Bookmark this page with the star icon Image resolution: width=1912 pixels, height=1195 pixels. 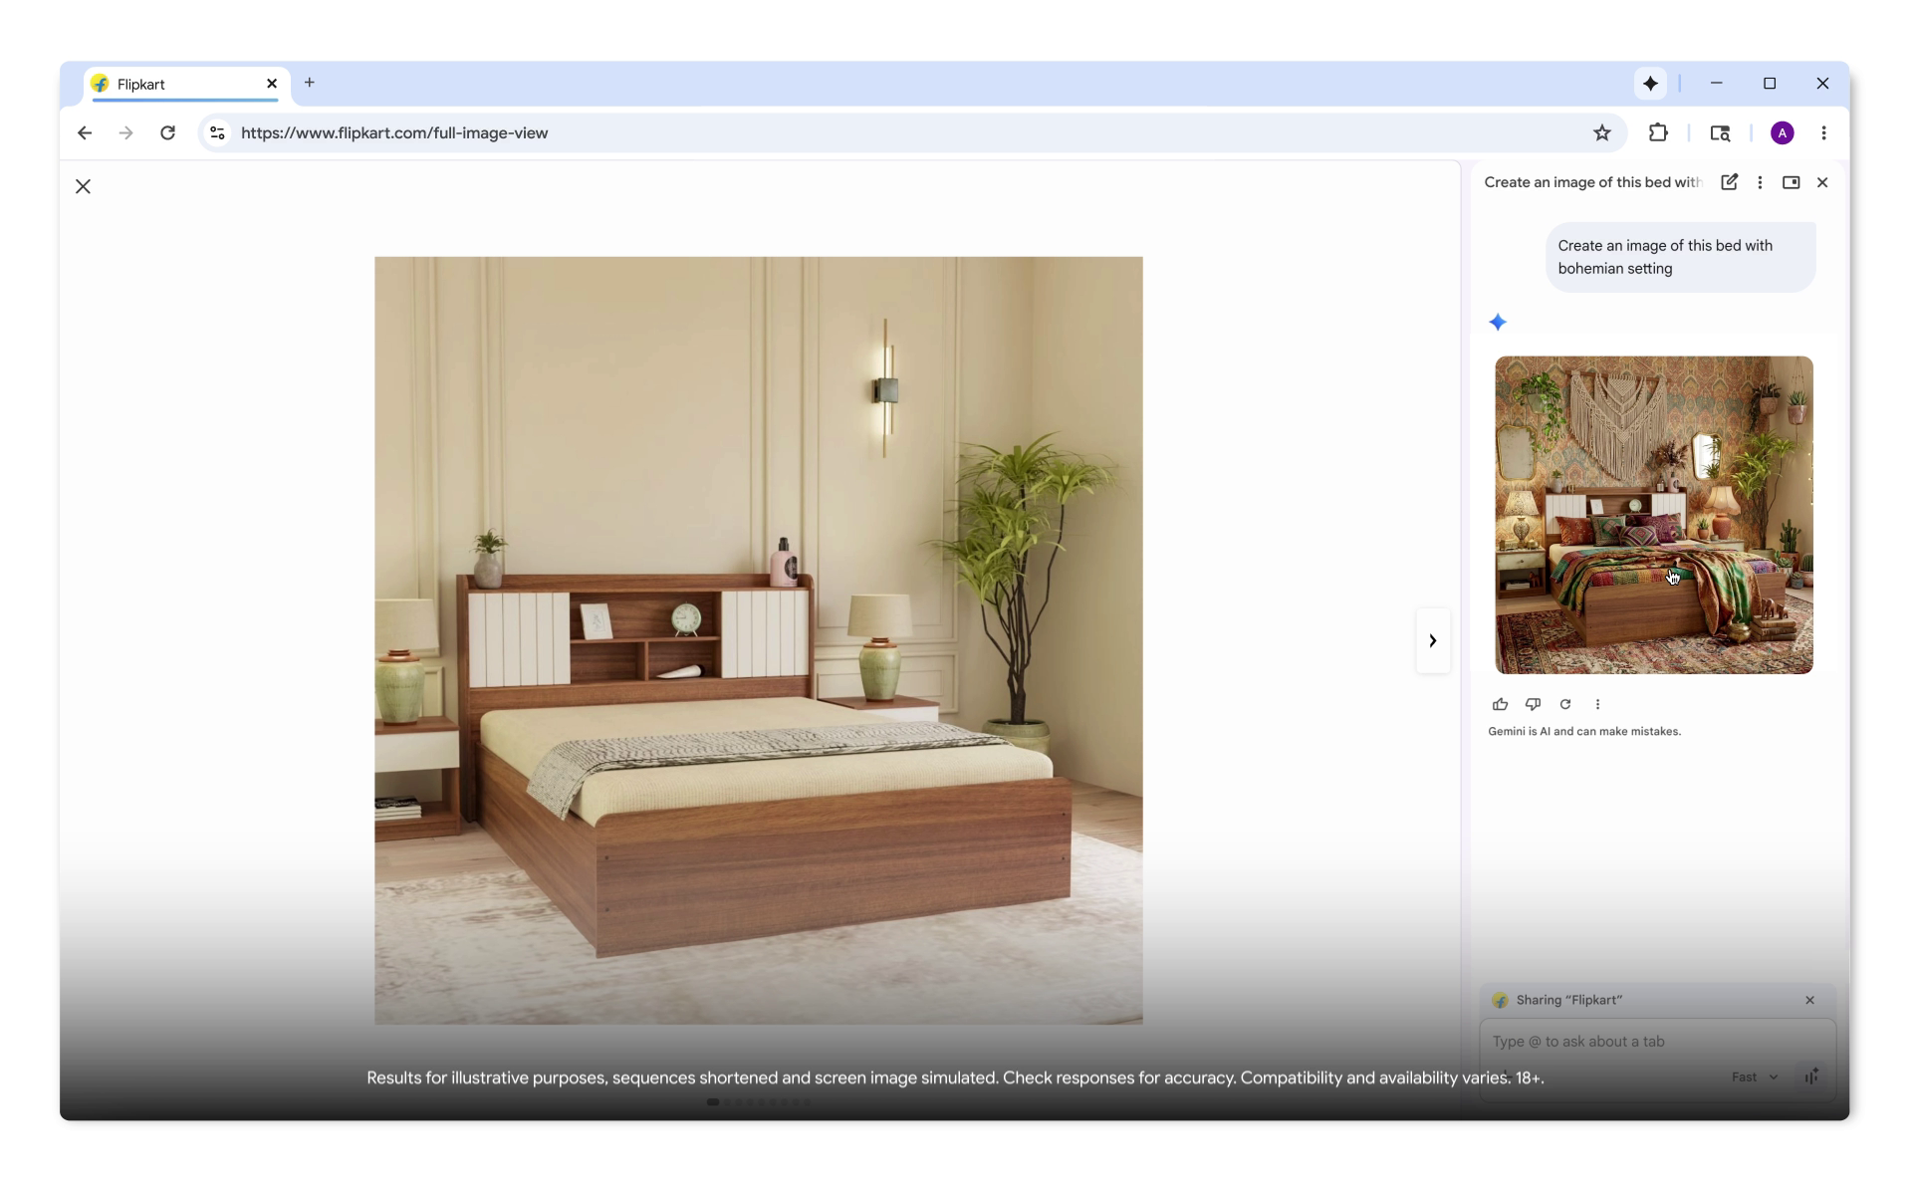[x=1601, y=132]
